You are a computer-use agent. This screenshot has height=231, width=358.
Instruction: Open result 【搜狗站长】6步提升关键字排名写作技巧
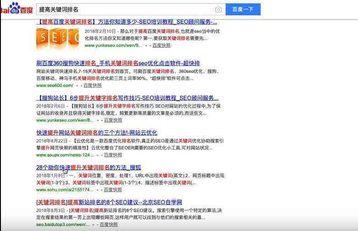click(127, 98)
